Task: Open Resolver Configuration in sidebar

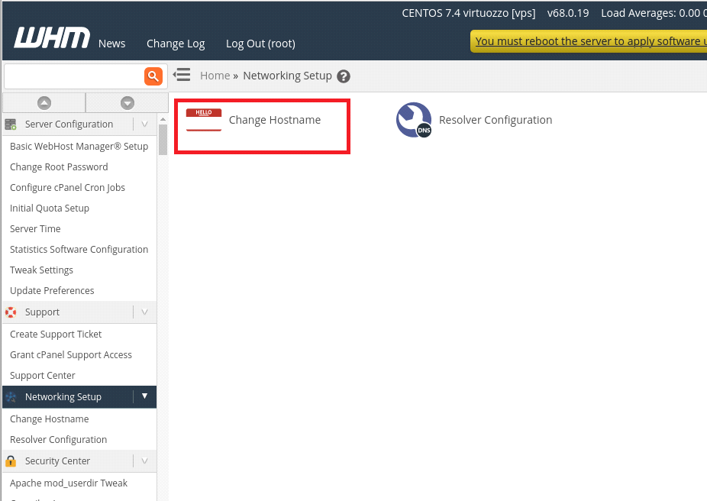Action: point(59,440)
